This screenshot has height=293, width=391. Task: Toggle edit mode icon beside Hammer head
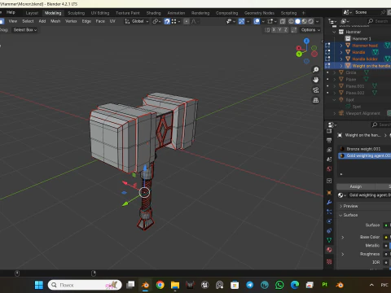tap(327, 46)
